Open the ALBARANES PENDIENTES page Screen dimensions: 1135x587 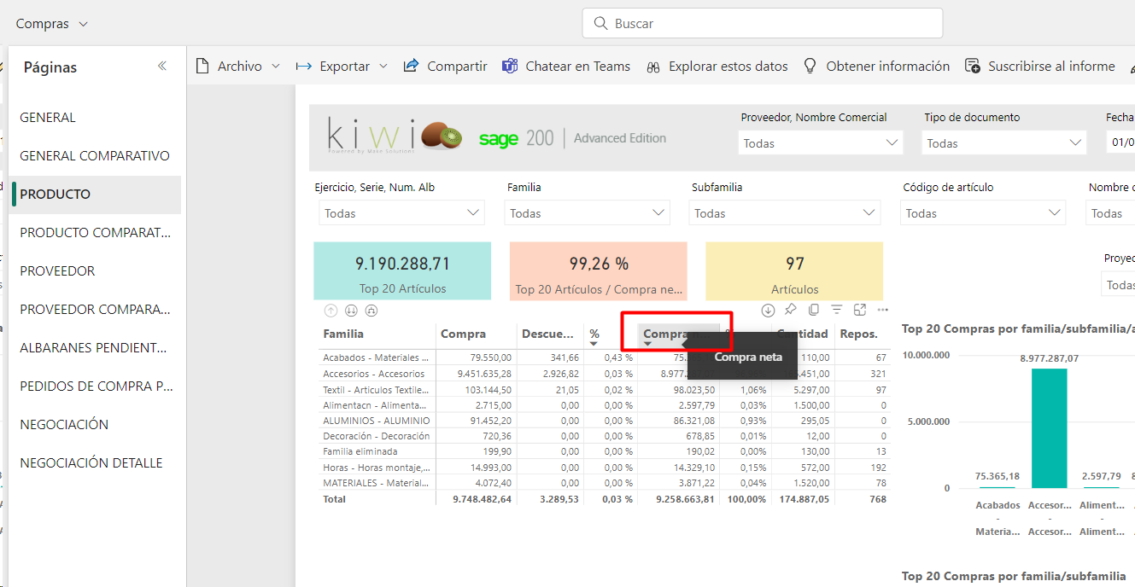pos(94,348)
